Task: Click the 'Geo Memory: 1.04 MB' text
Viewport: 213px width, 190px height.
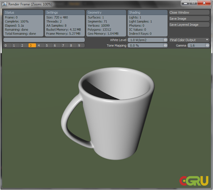Action: point(103,34)
